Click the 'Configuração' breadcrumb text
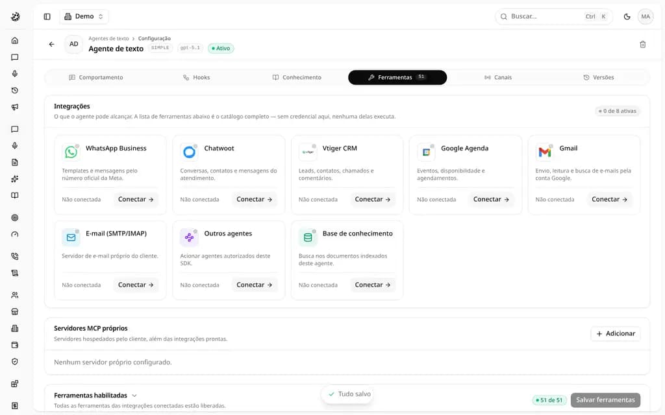 click(155, 38)
